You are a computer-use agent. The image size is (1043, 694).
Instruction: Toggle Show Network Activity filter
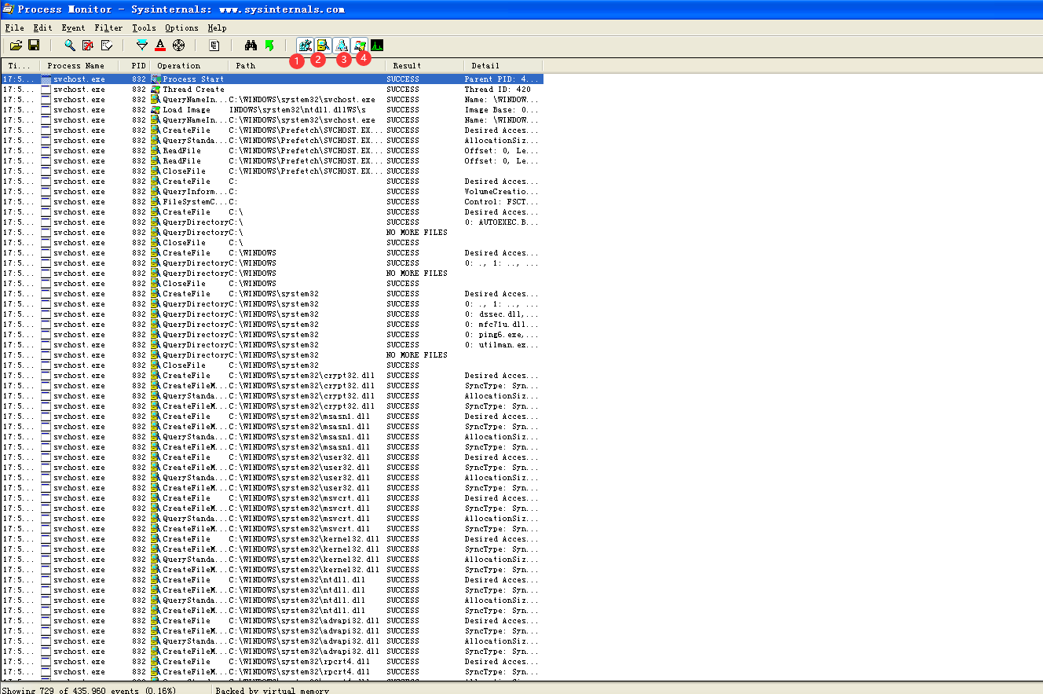(342, 46)
